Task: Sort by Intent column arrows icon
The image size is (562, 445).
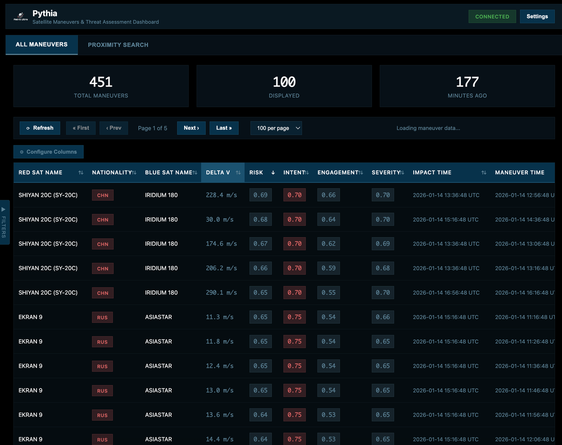Action: [307, 172]
